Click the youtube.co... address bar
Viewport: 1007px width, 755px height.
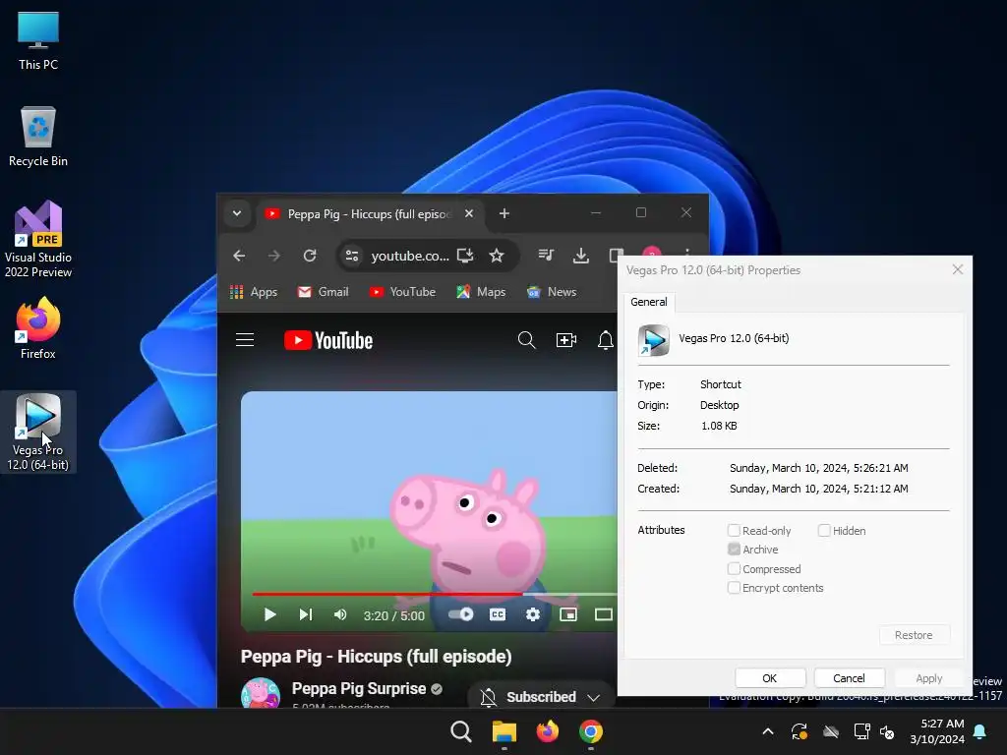pos(410,256)
